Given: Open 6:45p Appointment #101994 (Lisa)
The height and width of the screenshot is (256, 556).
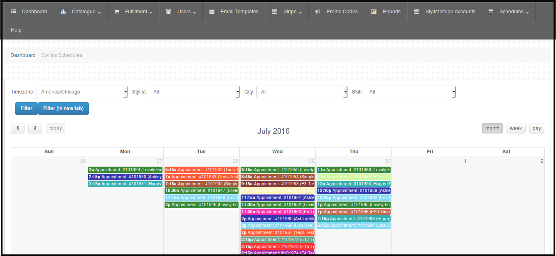Looking at the screenshot, I should click(354, 226).
